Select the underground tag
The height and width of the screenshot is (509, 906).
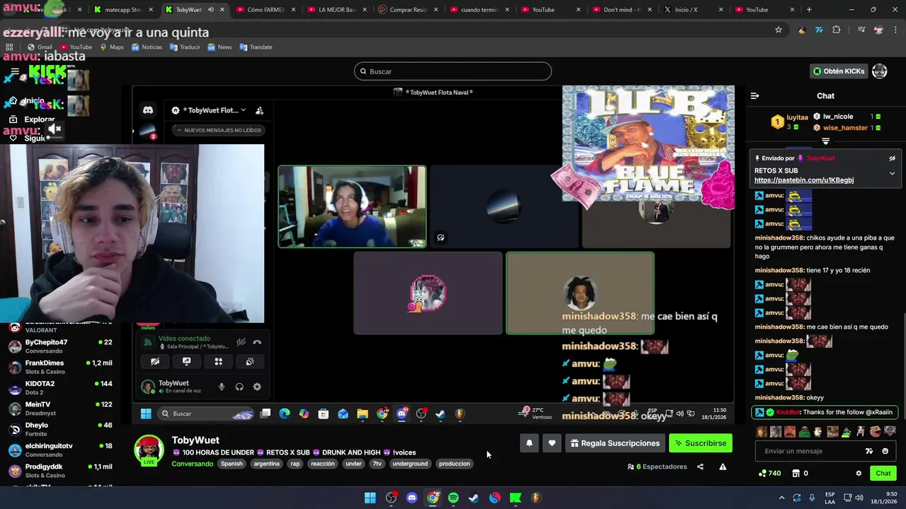pyautogui.click(x=411, y=464)
